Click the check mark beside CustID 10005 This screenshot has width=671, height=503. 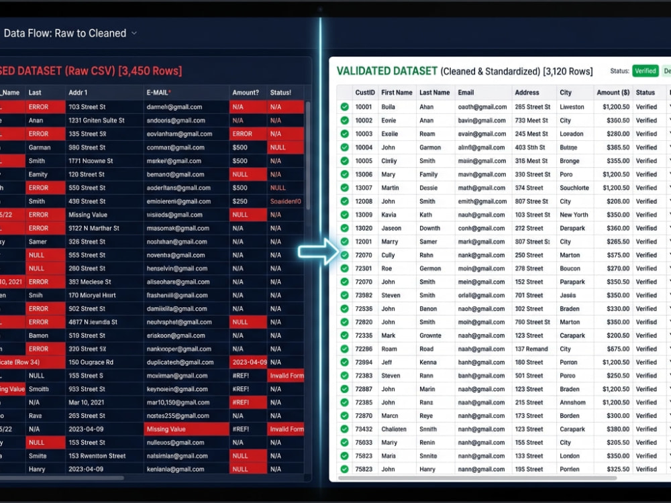coord(344,161)
